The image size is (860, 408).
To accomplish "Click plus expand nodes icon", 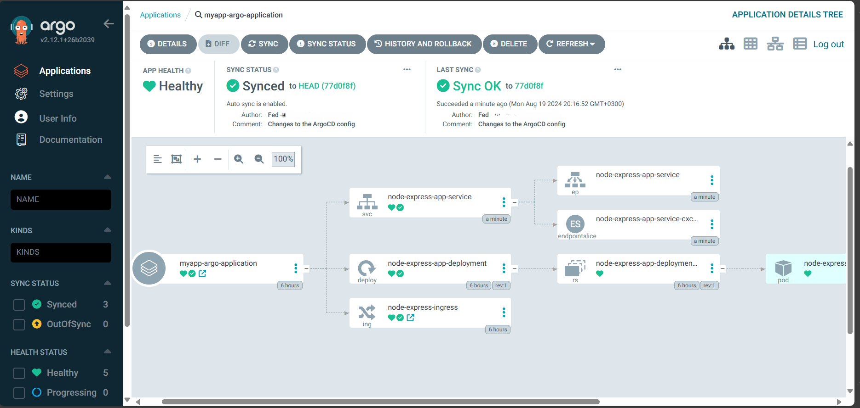I will (197, 159).
